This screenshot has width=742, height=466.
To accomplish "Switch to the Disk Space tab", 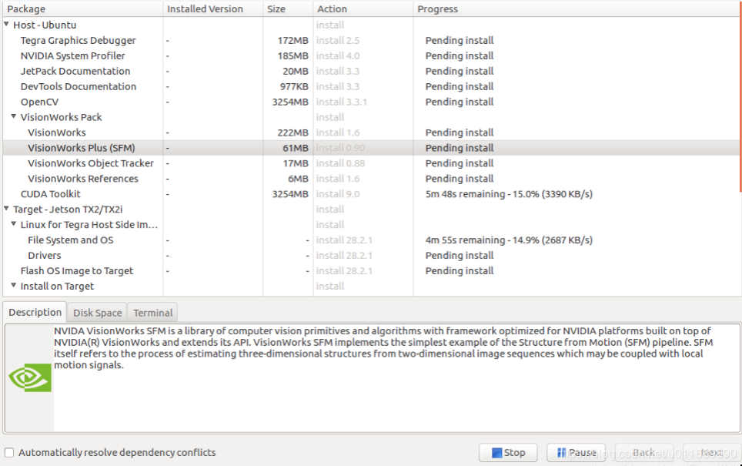I will point(98,313).
